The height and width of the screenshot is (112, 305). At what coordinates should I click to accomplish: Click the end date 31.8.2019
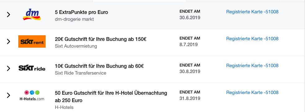[x=190, y=98]
